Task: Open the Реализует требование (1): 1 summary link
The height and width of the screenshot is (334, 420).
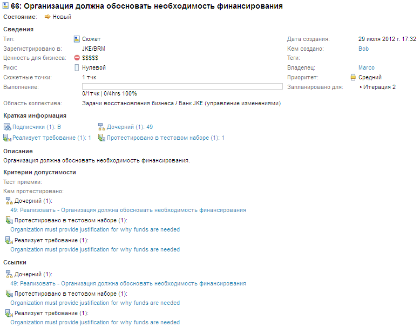Action: [x=51, y=138]
